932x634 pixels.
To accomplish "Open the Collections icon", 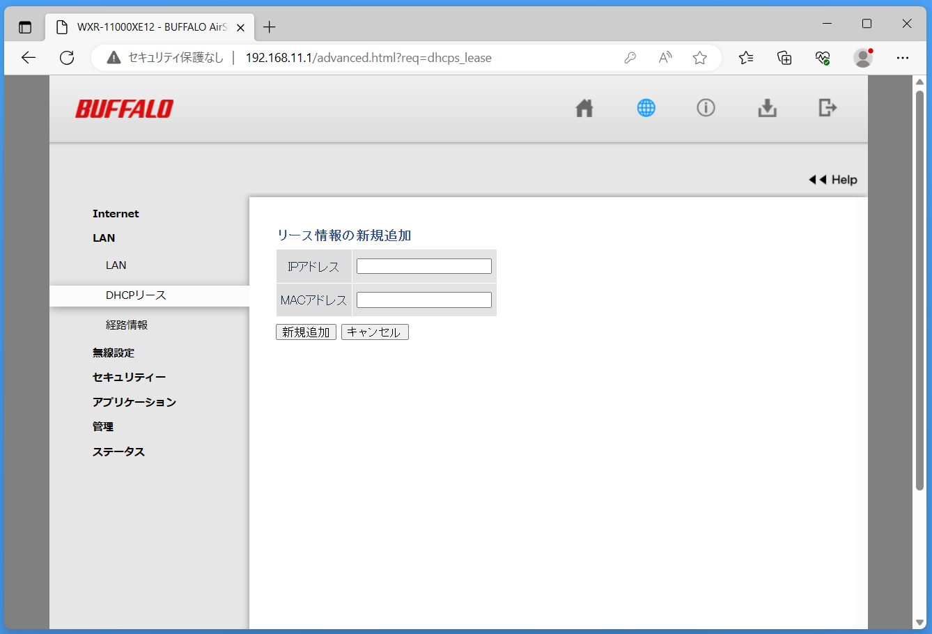I will click(x=784, y=58).
